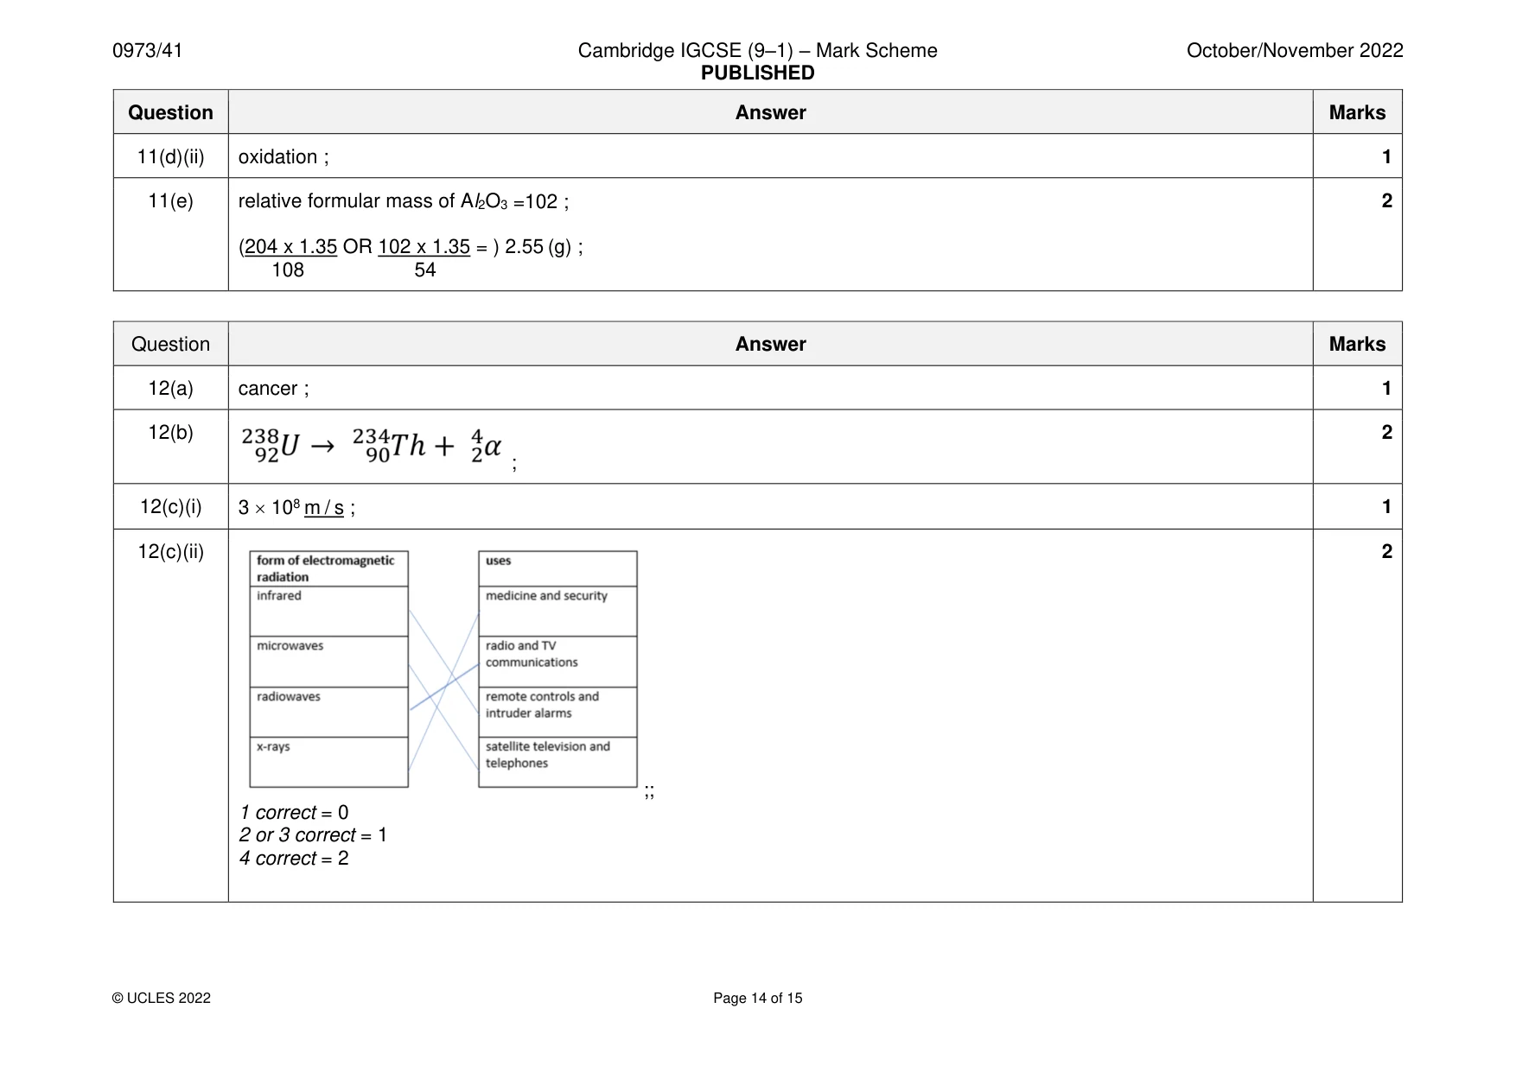
Task: Click the 'uses' header box
Action: [557, 568]
